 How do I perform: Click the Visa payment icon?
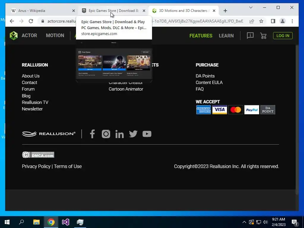219,110
